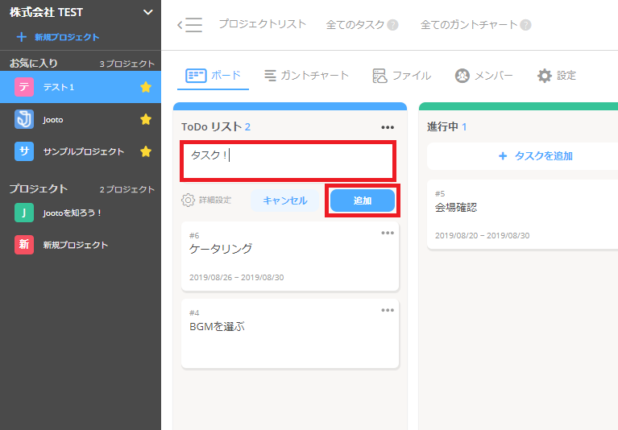This screenshot has height=430, width=618.
Task: Click help icon next to 全てのタスク
Action: 392,25
